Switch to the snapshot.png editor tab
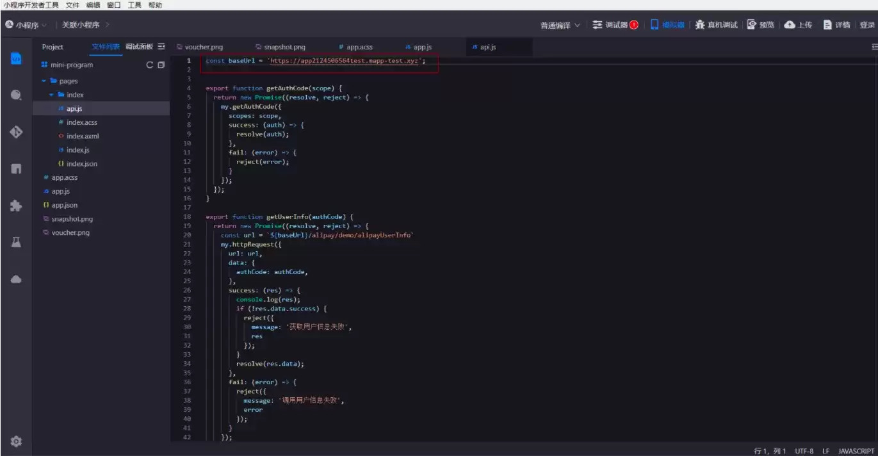Viewport: 878px width, 456px height. [280, 47]
